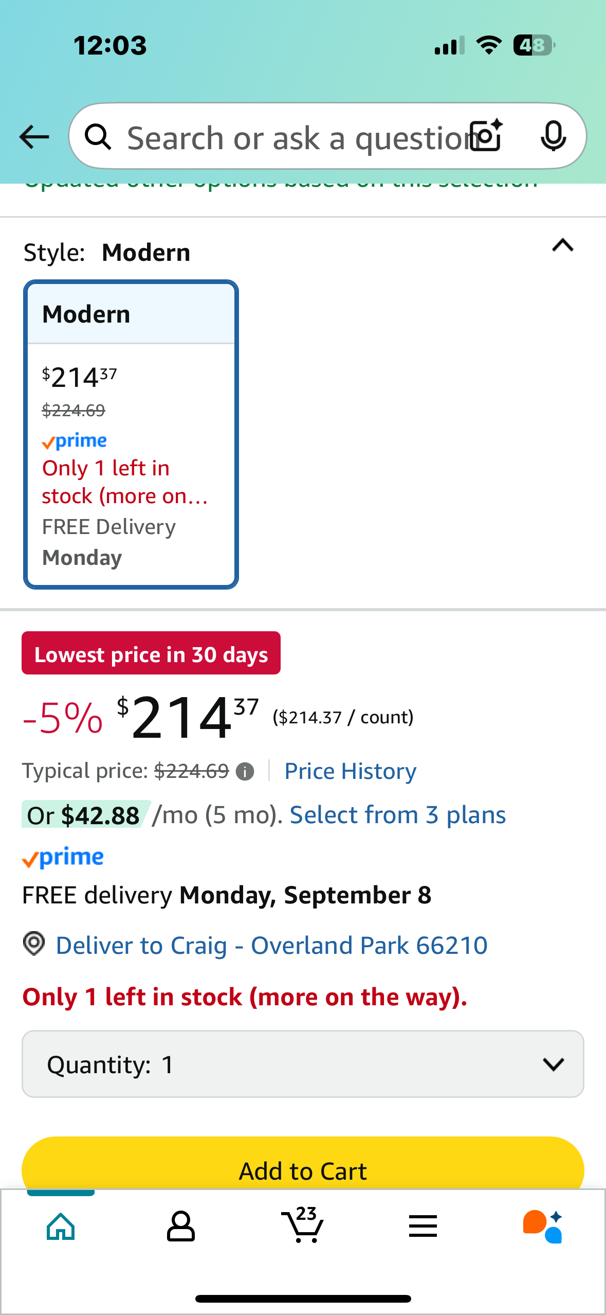606x1315 pixels.
Task: Start voice search with microphone icon
Action: pos(553,136)
